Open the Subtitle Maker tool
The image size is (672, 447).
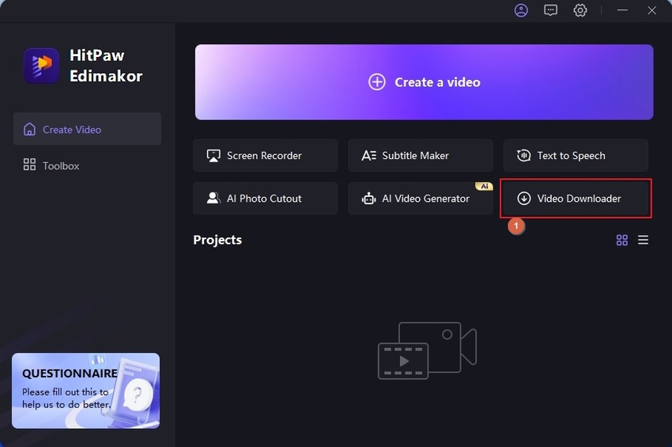tap(421, 155)
